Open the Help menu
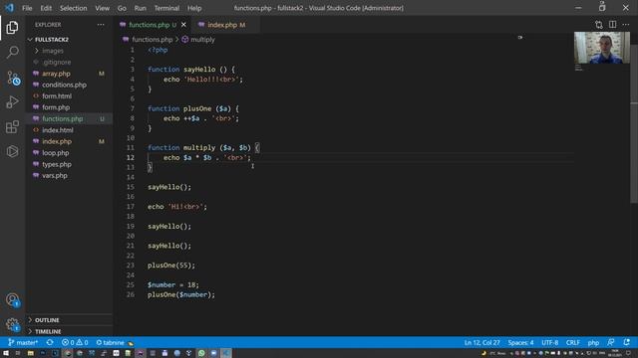The width and height of the screenshot is (638, 358). click(194, 8)
